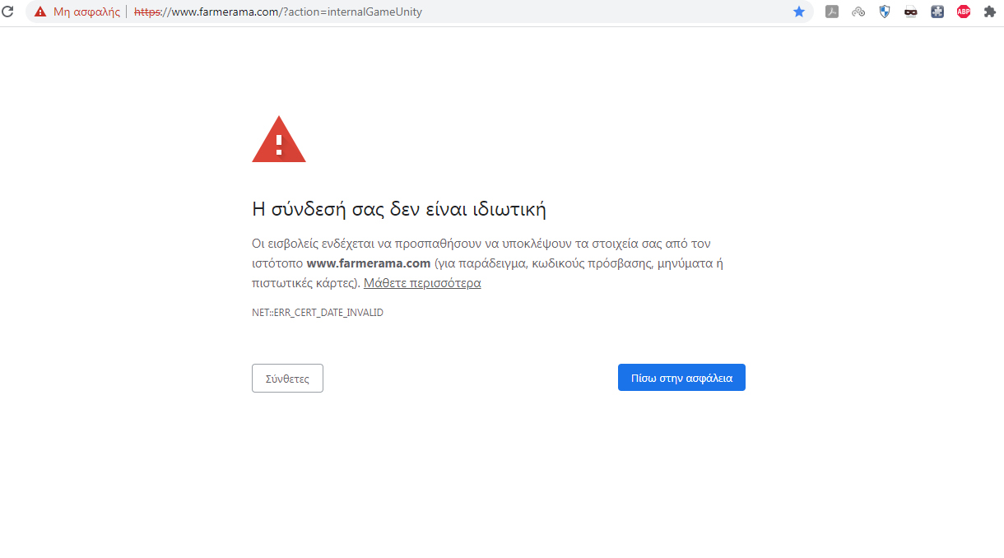The image size is (1004, 558).
Task: Click the red not-secure warning triangle in address bar
Action: click(40, 12)
